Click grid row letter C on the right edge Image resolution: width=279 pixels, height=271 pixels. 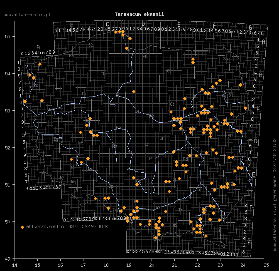coord(258,108)
